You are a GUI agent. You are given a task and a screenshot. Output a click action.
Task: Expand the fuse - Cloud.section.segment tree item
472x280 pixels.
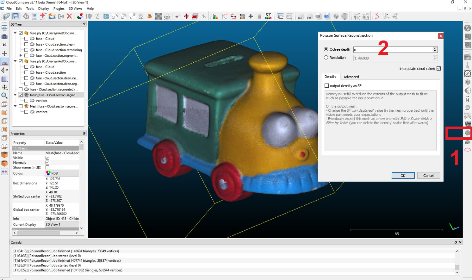tap(21, 56)
